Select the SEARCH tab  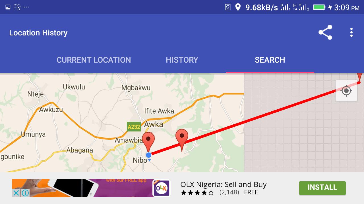[270, 60]
